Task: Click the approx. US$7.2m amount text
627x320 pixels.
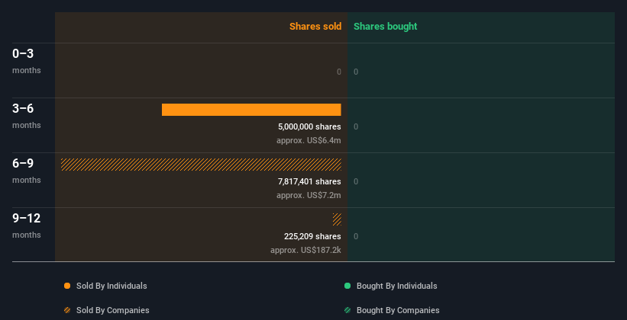Action: click(x=309, y=196)
